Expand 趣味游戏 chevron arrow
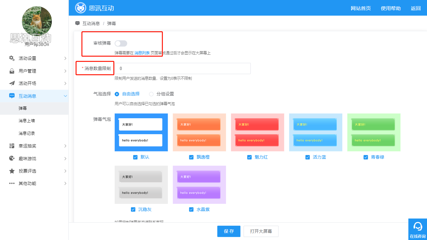 65,159
